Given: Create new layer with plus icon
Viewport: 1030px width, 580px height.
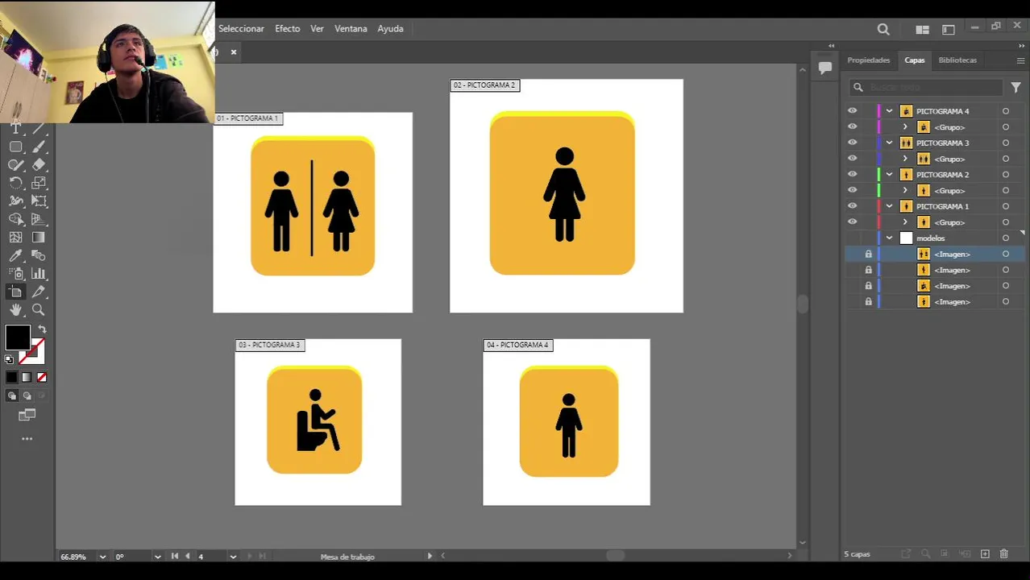Looking at the screenshot, I should click(x=985, y=554).
